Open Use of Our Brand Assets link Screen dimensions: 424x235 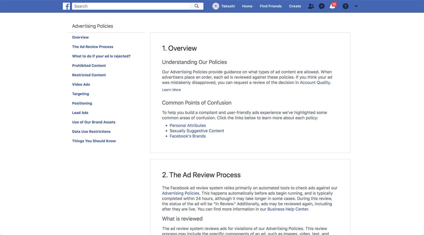tap(94, 122)
